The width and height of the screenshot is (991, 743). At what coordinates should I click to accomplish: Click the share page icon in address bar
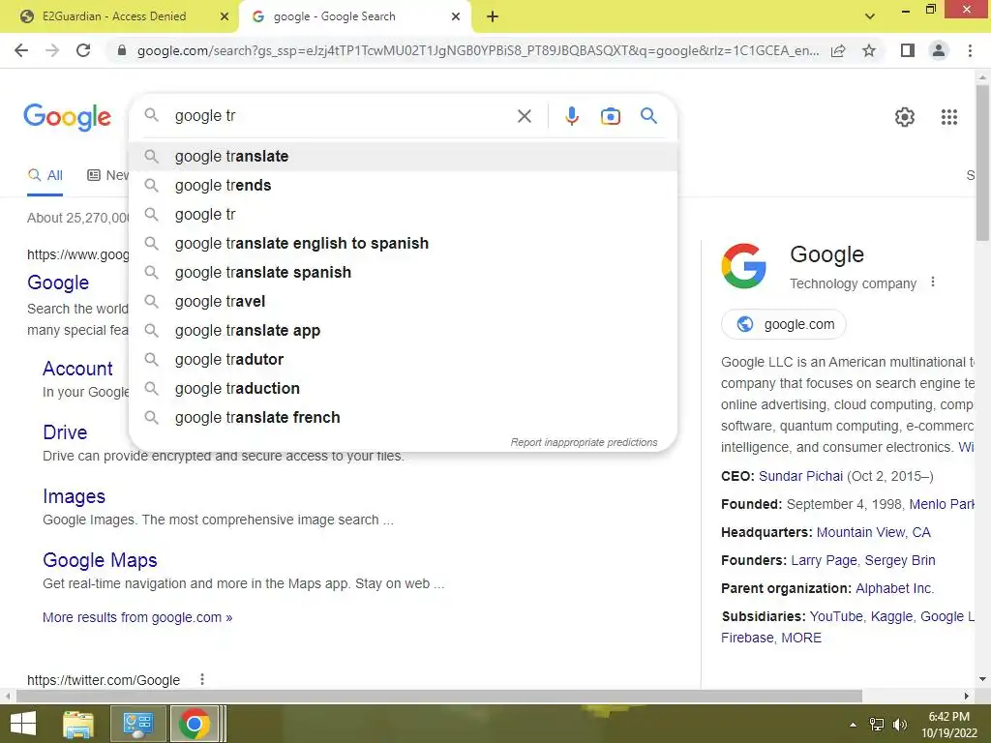(x=838, y=50)
